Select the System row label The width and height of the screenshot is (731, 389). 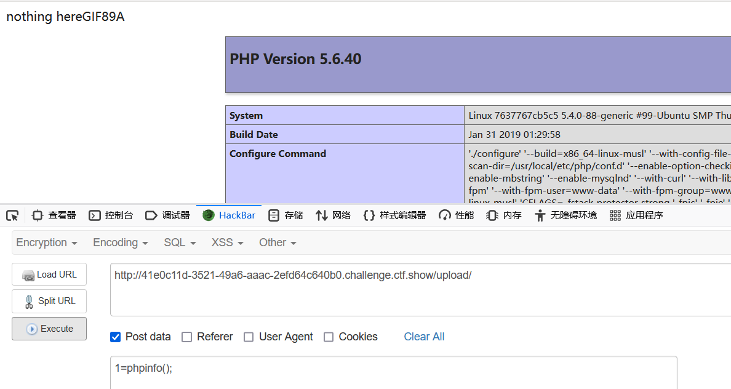coord(246,116)
